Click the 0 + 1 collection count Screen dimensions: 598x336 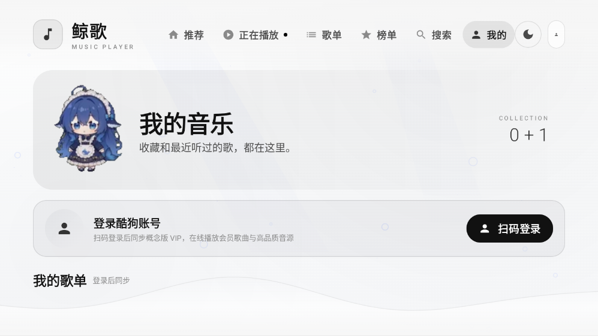click(x=528, y=135)
